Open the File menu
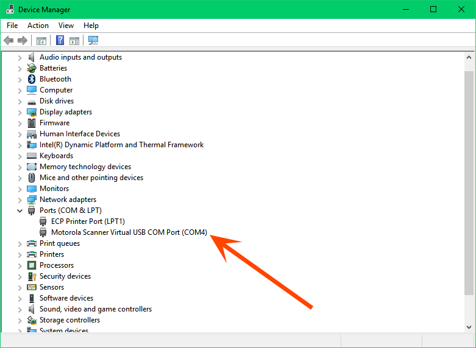The image size is (476, 348). (x=12, y=26)
